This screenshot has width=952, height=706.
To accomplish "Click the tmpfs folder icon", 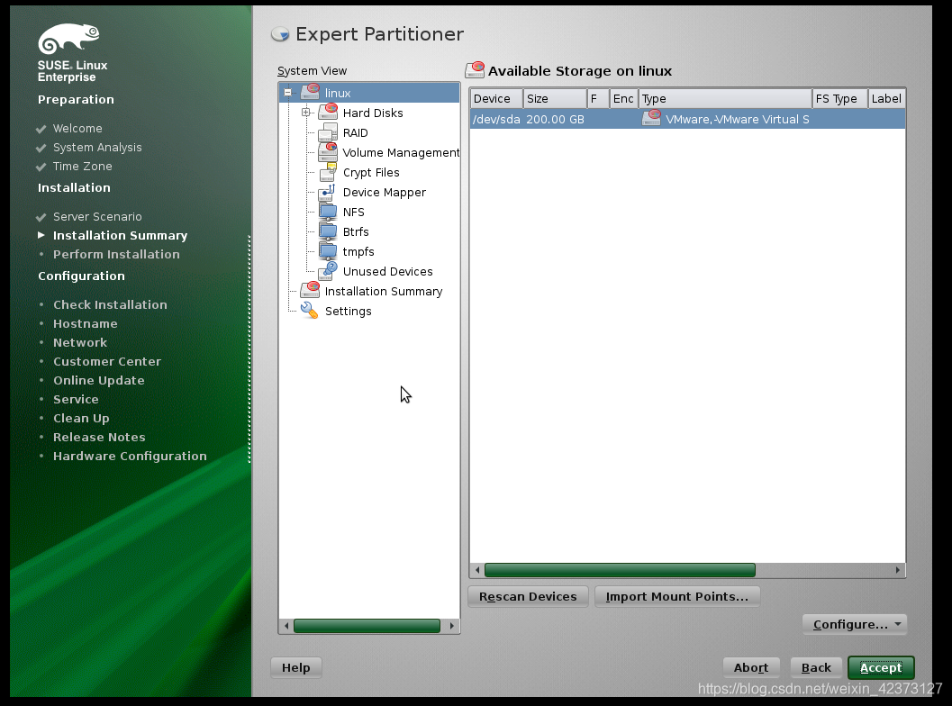I will point(328,251).
